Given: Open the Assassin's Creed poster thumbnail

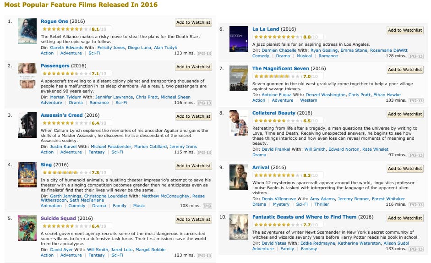Looking at the screenshot, I should [27, 125].
